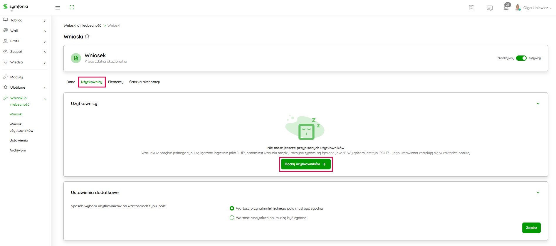This screenshot has height=246, width=556.
Task: Collapse the Ustawienia dodatkowe section
Action: click(538, 193)
